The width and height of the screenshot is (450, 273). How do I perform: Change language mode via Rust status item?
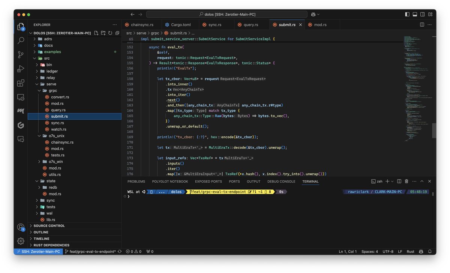(x=410, y=251)
